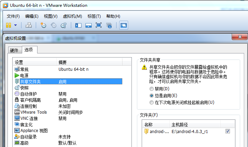The image size is (248, 147).
Task: Select the VMware Tools settings row
Action: tap(68, 112)
